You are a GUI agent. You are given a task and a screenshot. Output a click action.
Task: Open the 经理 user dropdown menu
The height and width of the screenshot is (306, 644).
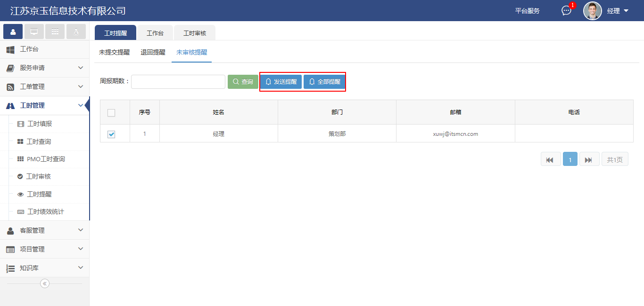pos(618,11)
